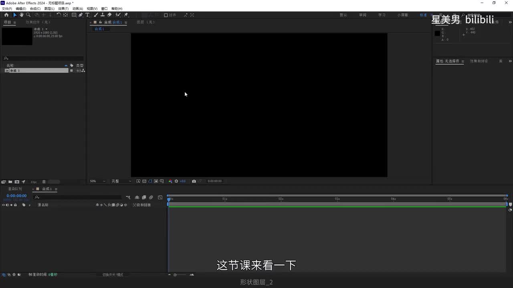Viewport: 513px width, 288px height.
Task: Open the 合成(C) menu
Action: pos(35,8)
